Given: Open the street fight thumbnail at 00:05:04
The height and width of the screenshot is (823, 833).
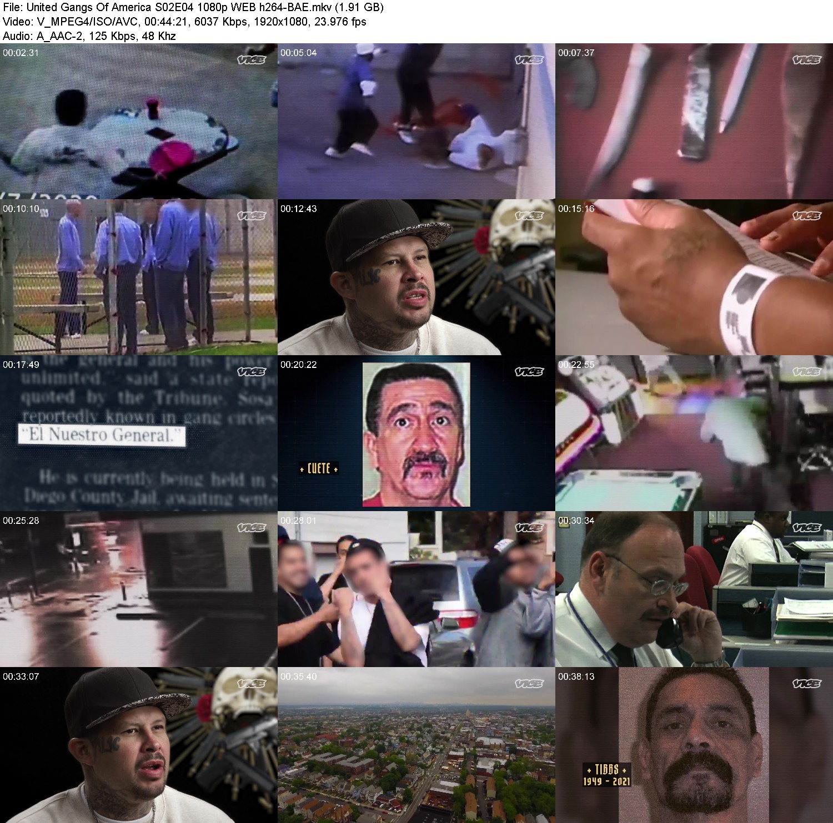Looking at the screenshot, I should point(416,121).
